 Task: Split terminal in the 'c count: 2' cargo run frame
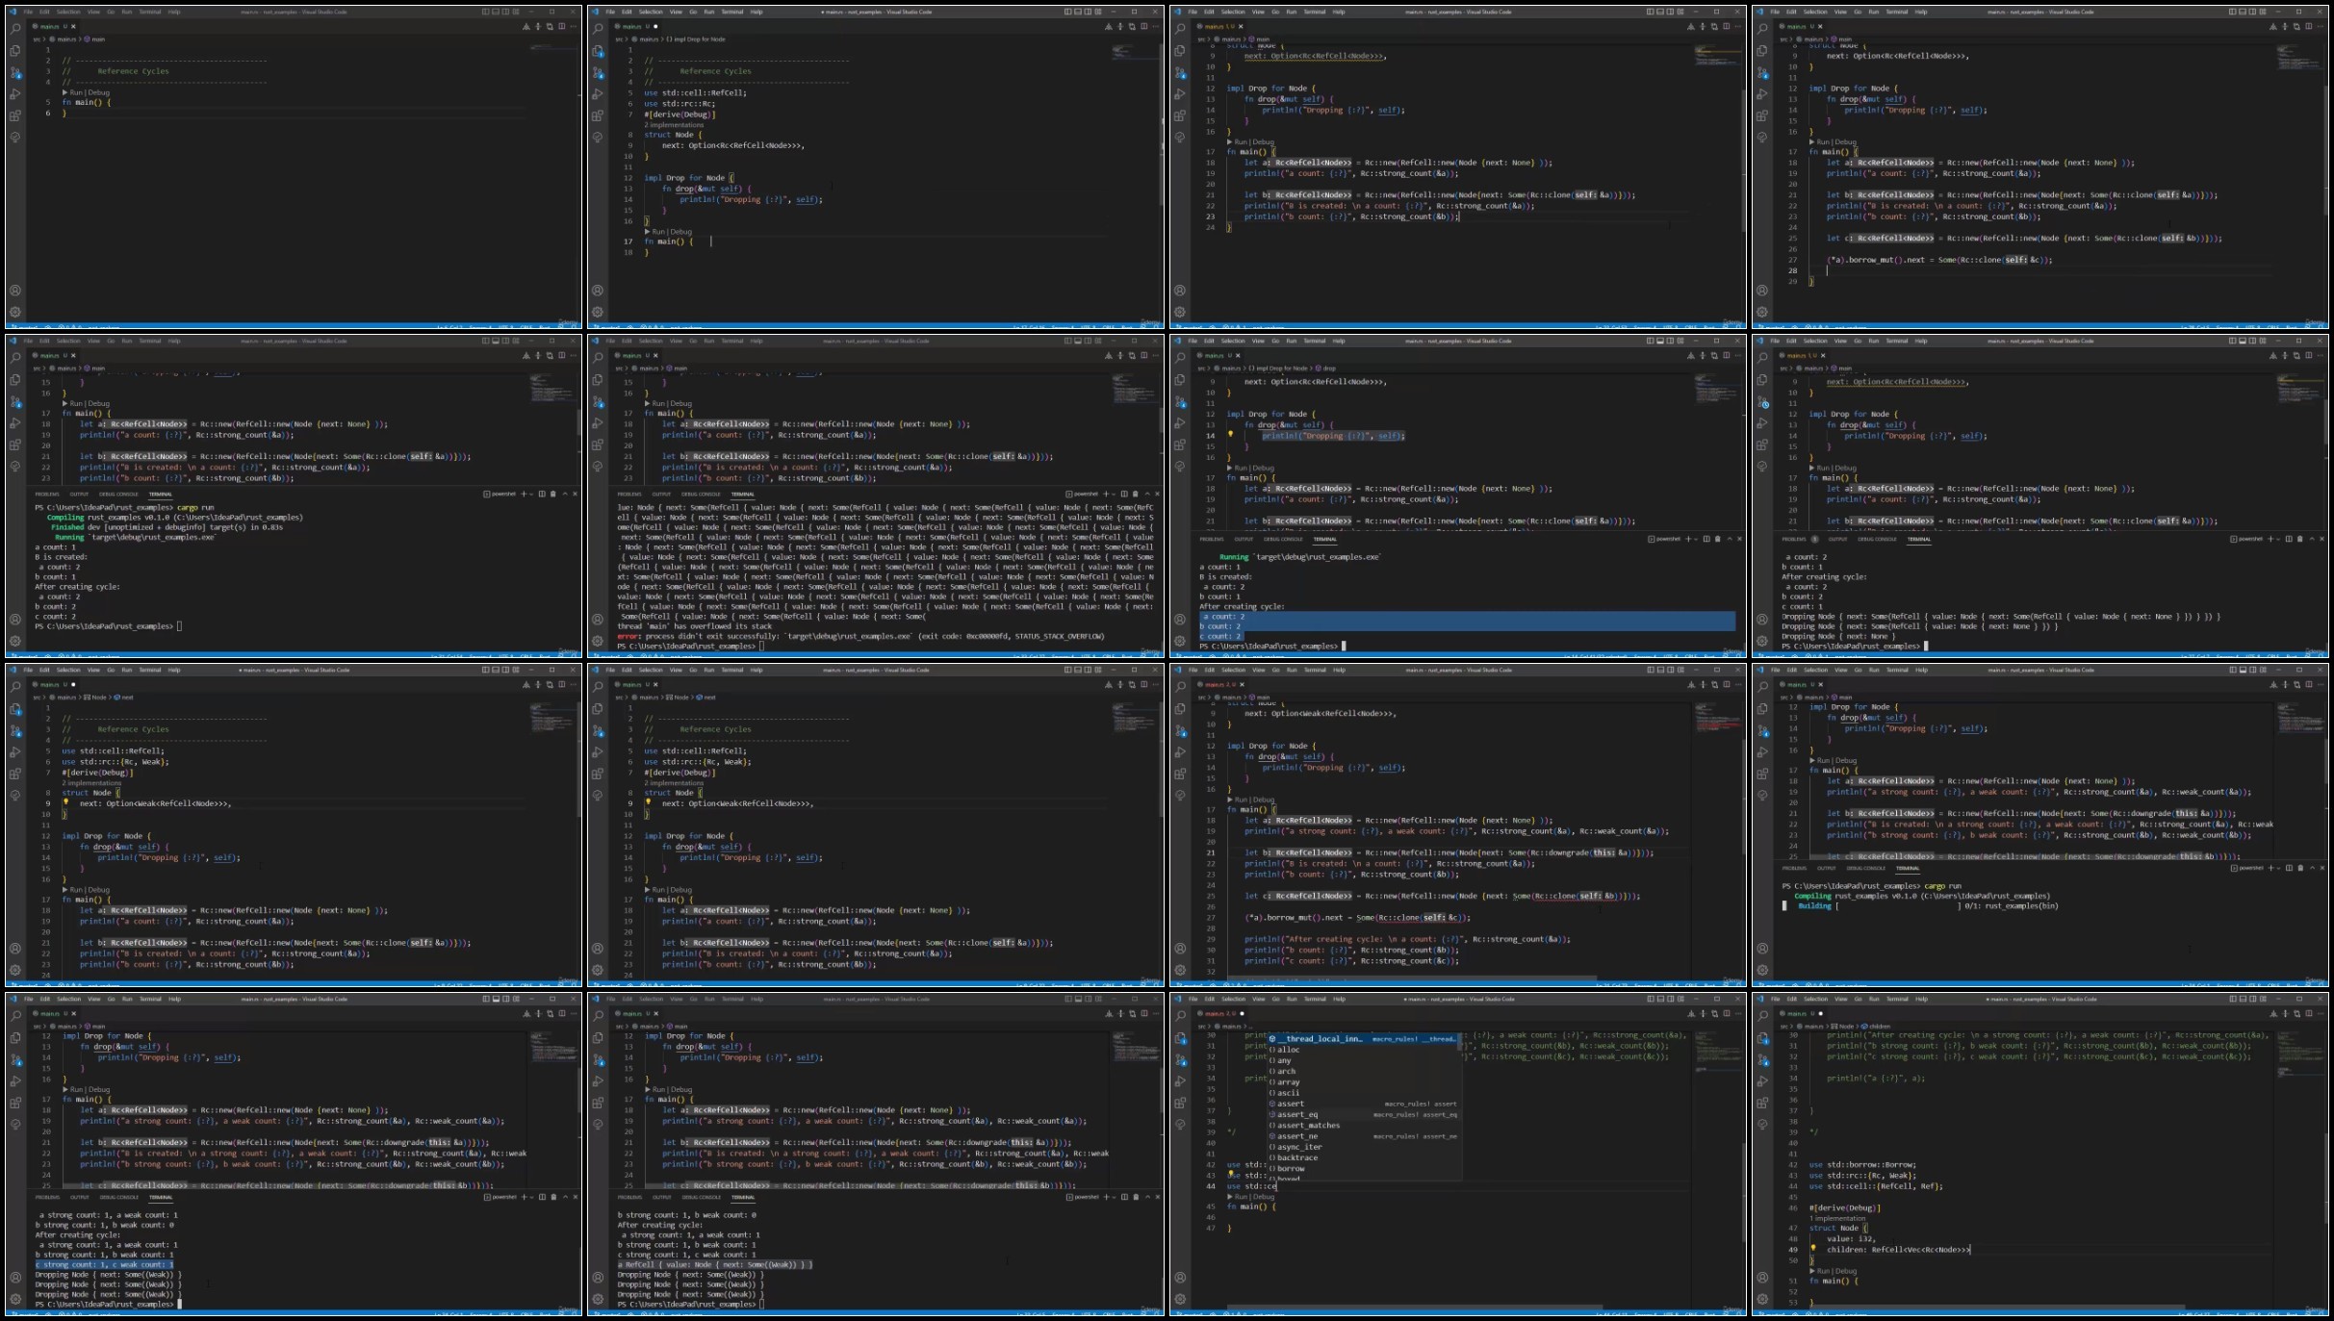[x=541, y=494]
